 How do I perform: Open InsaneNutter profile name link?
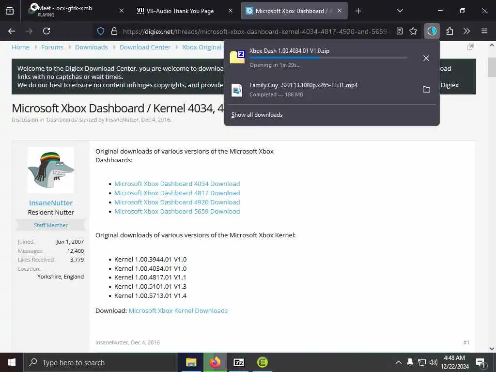coord(51,203)
